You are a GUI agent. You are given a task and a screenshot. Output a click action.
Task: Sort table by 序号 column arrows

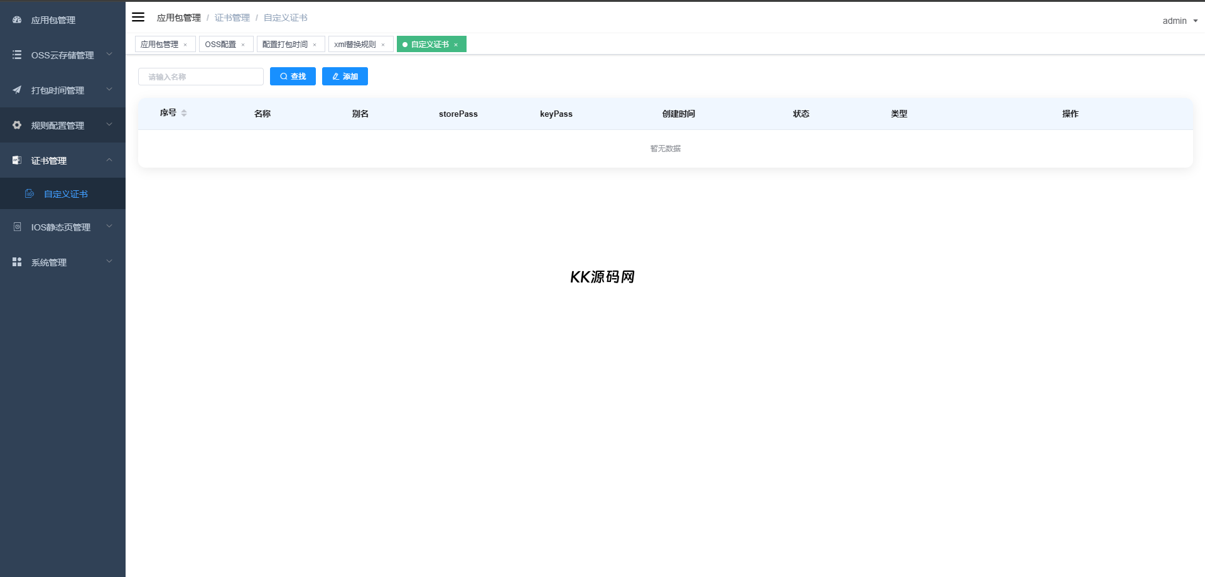pos(184,113)
